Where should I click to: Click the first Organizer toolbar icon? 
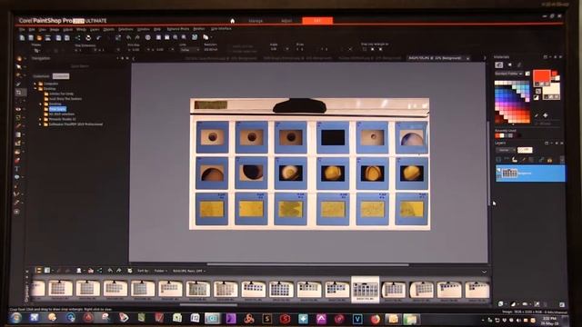38,271
